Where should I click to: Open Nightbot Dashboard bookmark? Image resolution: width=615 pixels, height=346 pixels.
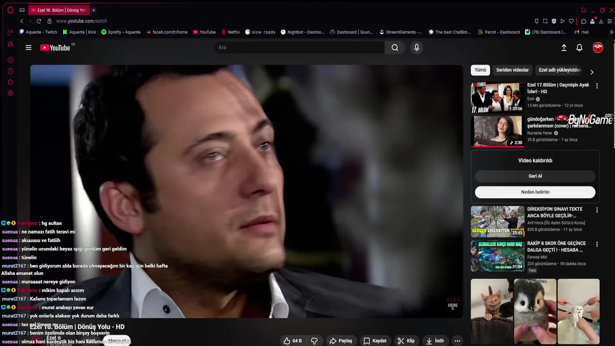click(303, 32)
